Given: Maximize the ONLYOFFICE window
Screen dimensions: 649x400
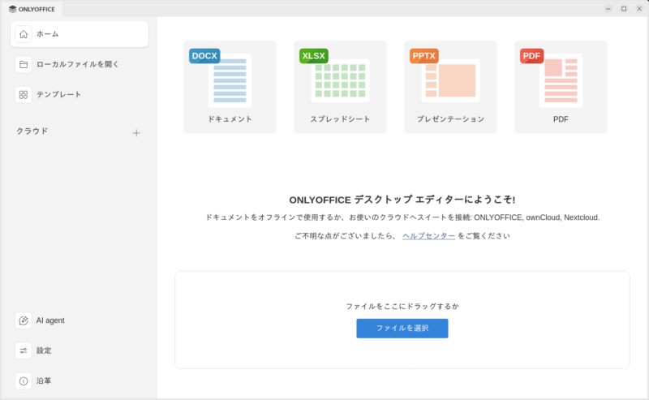Looking at the screenshot, I should tap(623, 8).
